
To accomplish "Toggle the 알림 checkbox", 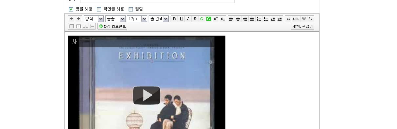I will click(131, 9).
